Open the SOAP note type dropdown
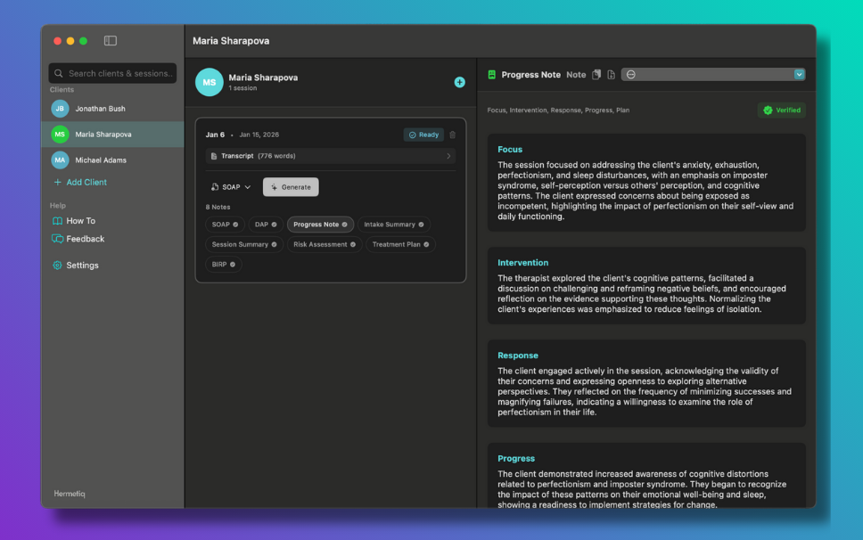This screenshot has width=863, height=540. pyautogui.click(x=231, y=187)
